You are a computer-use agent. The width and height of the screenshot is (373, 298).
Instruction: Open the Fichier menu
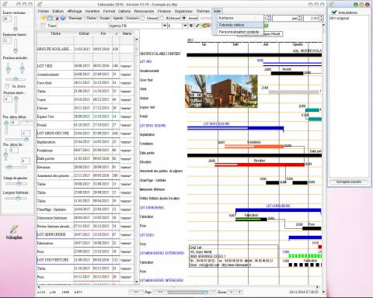click(44, 11)
